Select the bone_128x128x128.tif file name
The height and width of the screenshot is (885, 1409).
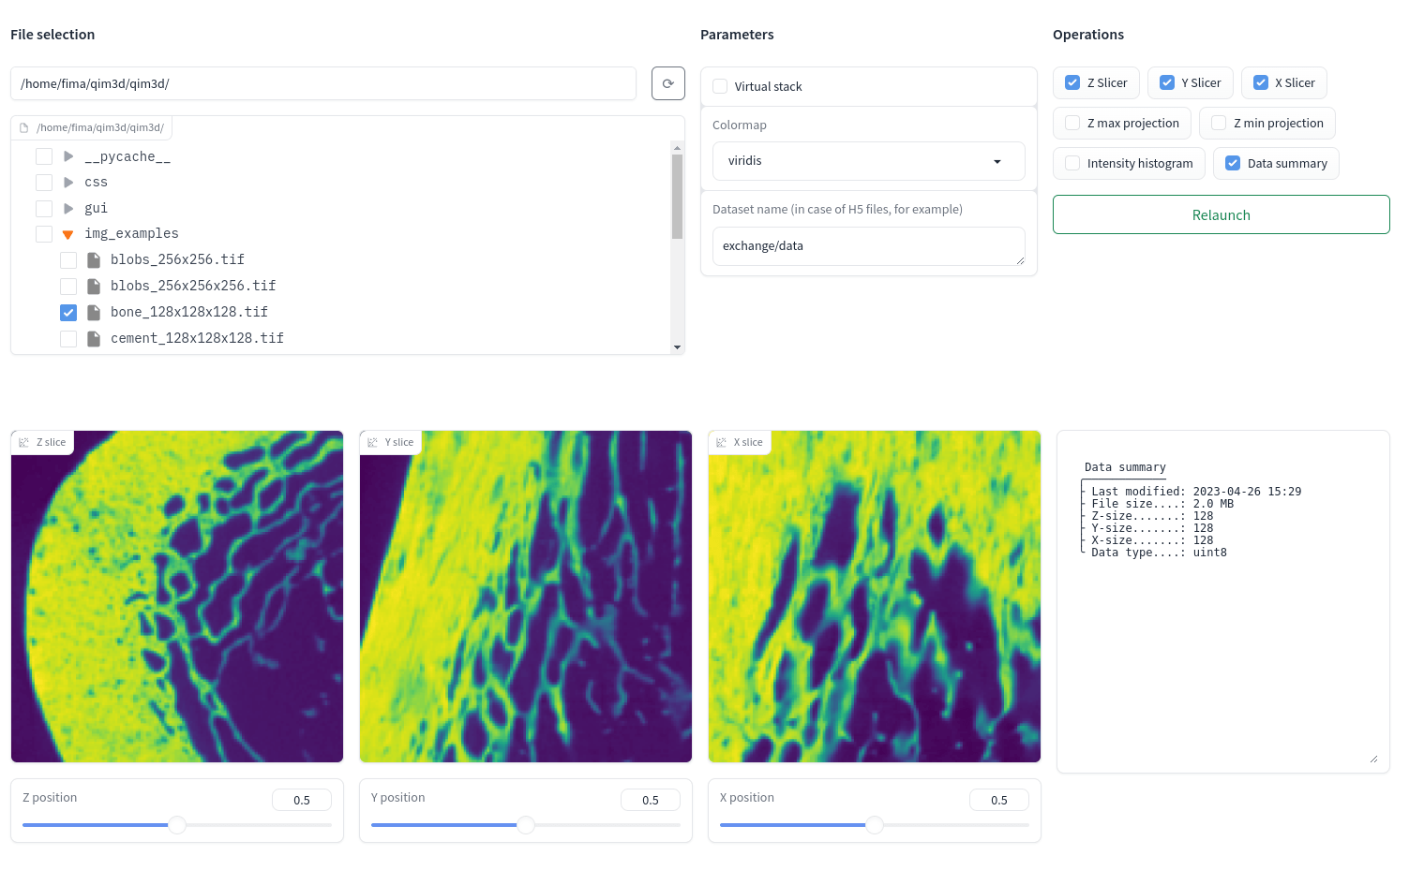[189, 312]
